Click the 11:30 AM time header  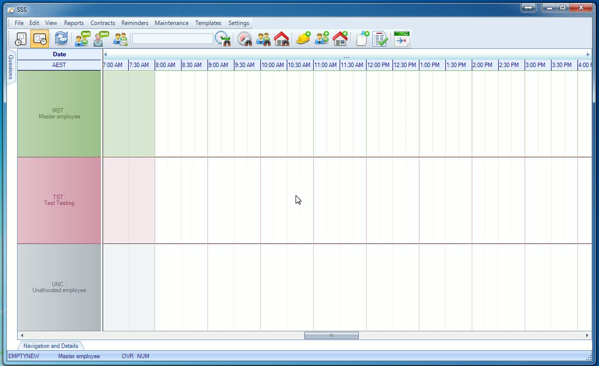352,65
